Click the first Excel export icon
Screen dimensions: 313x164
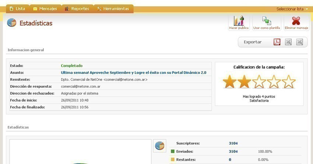(x=288, y=42)
